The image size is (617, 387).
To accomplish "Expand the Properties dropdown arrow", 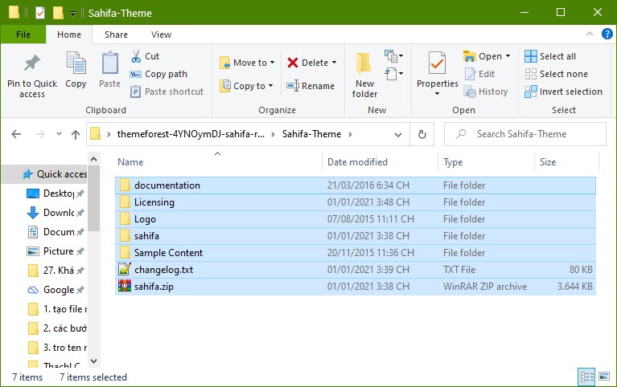I will point(437,93).
